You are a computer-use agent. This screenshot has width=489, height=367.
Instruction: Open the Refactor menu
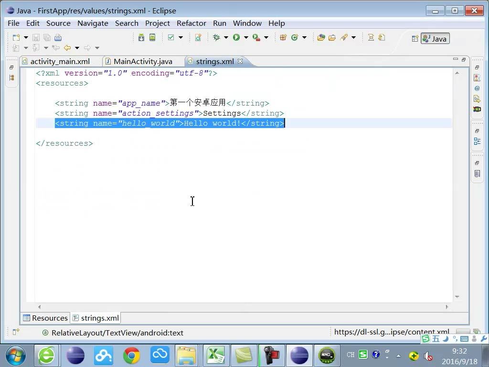[191, 23]
